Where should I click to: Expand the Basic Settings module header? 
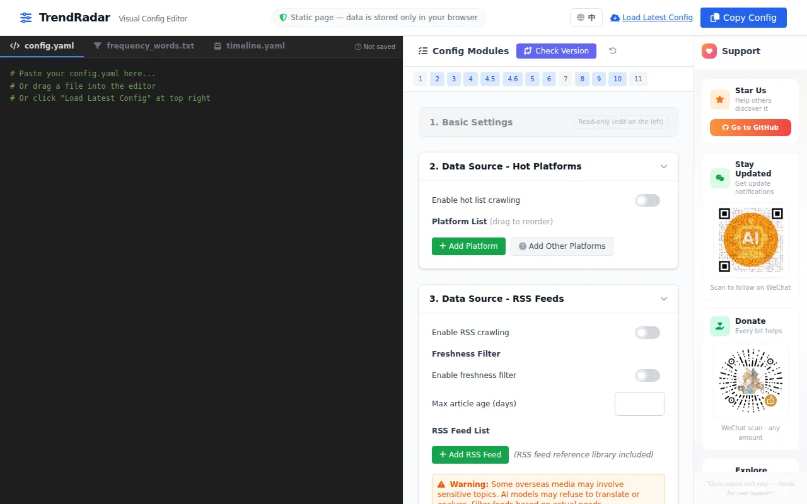[x=549, y=122]
